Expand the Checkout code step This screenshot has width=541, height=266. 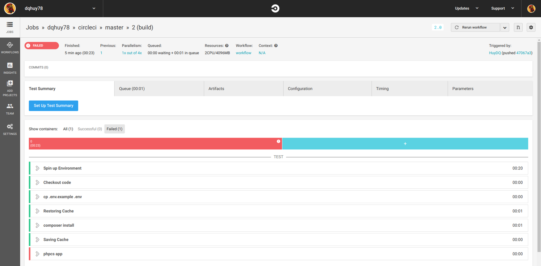(37, 182)
